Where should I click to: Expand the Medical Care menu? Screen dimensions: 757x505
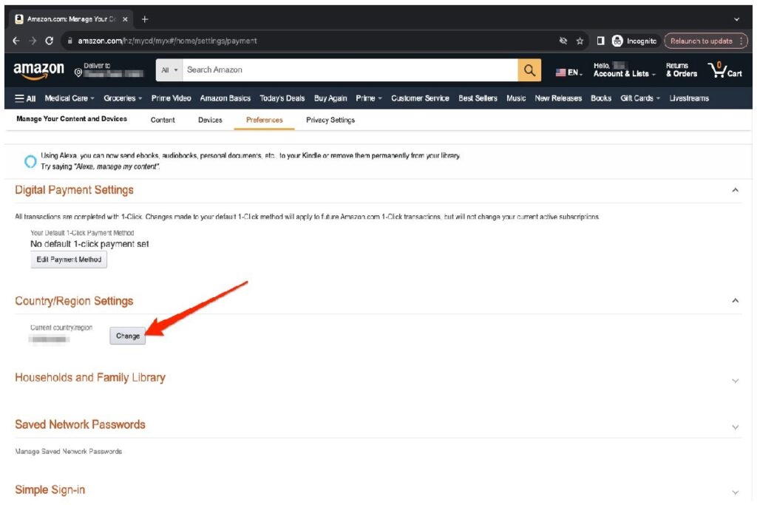click(69, 98)
